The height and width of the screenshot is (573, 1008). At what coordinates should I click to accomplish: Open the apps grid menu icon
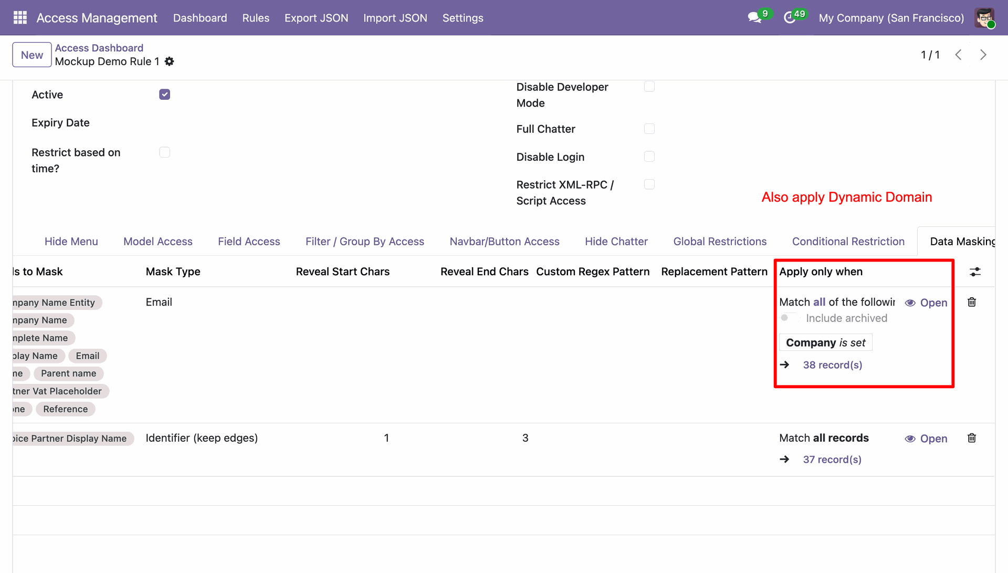click(x=20, y=18)
